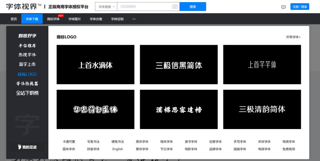Viewport: 320px width, 161px height.
Task: Click the camera image search icon
Action: tap(175, 7)
